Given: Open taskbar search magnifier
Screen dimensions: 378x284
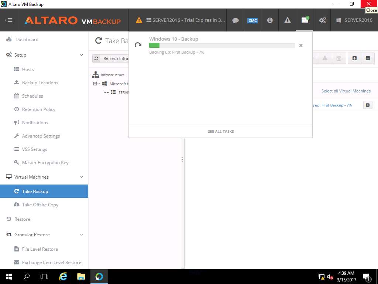Looking at the screenshot, I should click(x=27, y=277).
